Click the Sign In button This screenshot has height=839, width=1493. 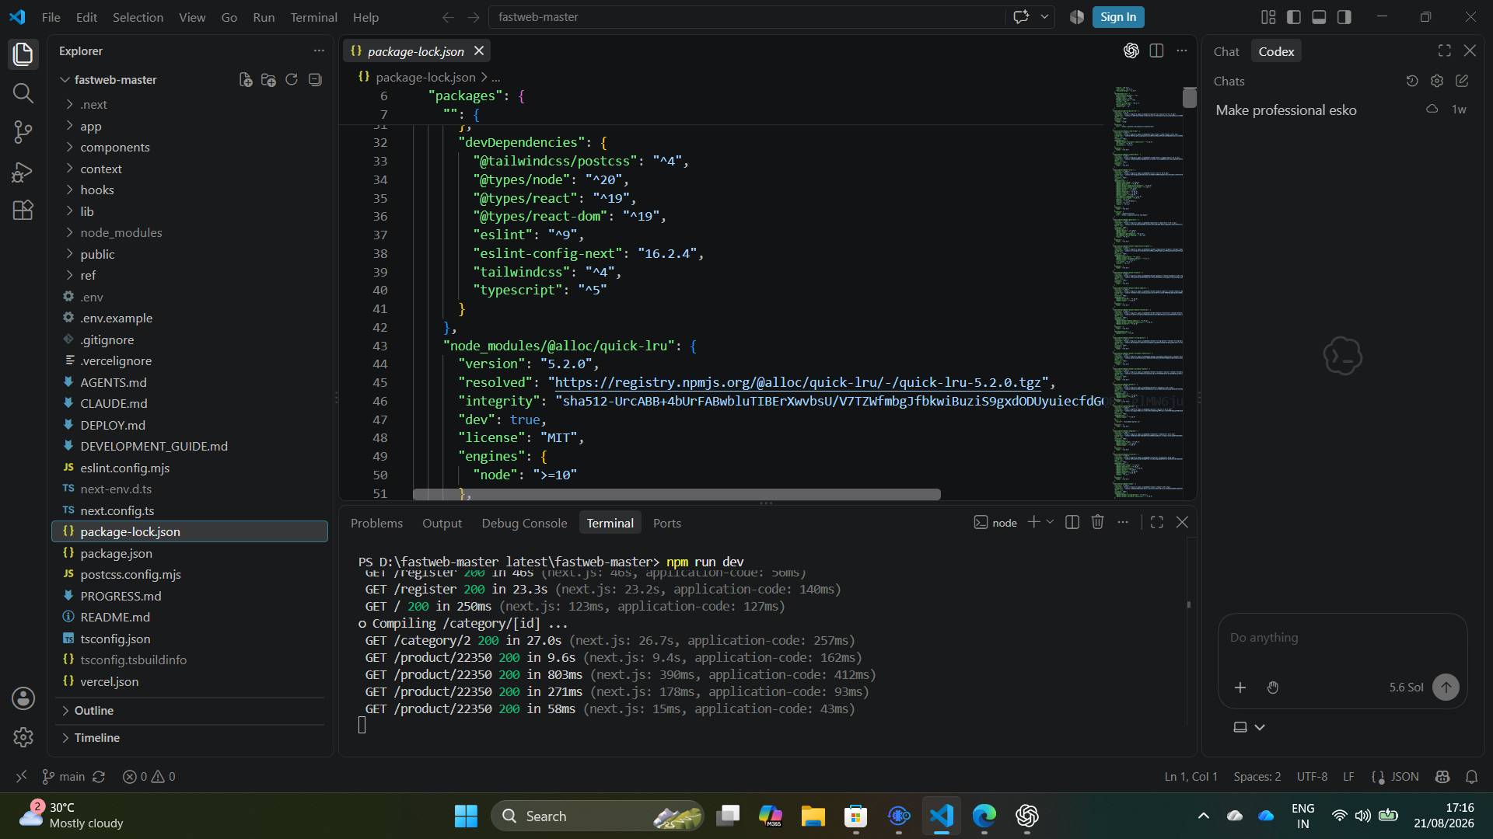pyautogui.click(x=1118, y=17)
